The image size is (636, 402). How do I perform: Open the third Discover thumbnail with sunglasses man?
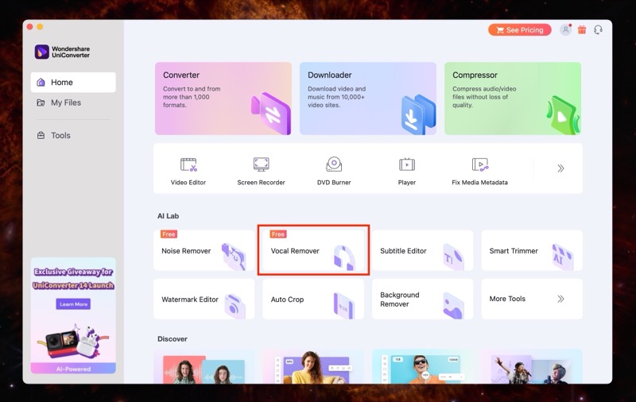pyautogui.click(x=423, y=367)
